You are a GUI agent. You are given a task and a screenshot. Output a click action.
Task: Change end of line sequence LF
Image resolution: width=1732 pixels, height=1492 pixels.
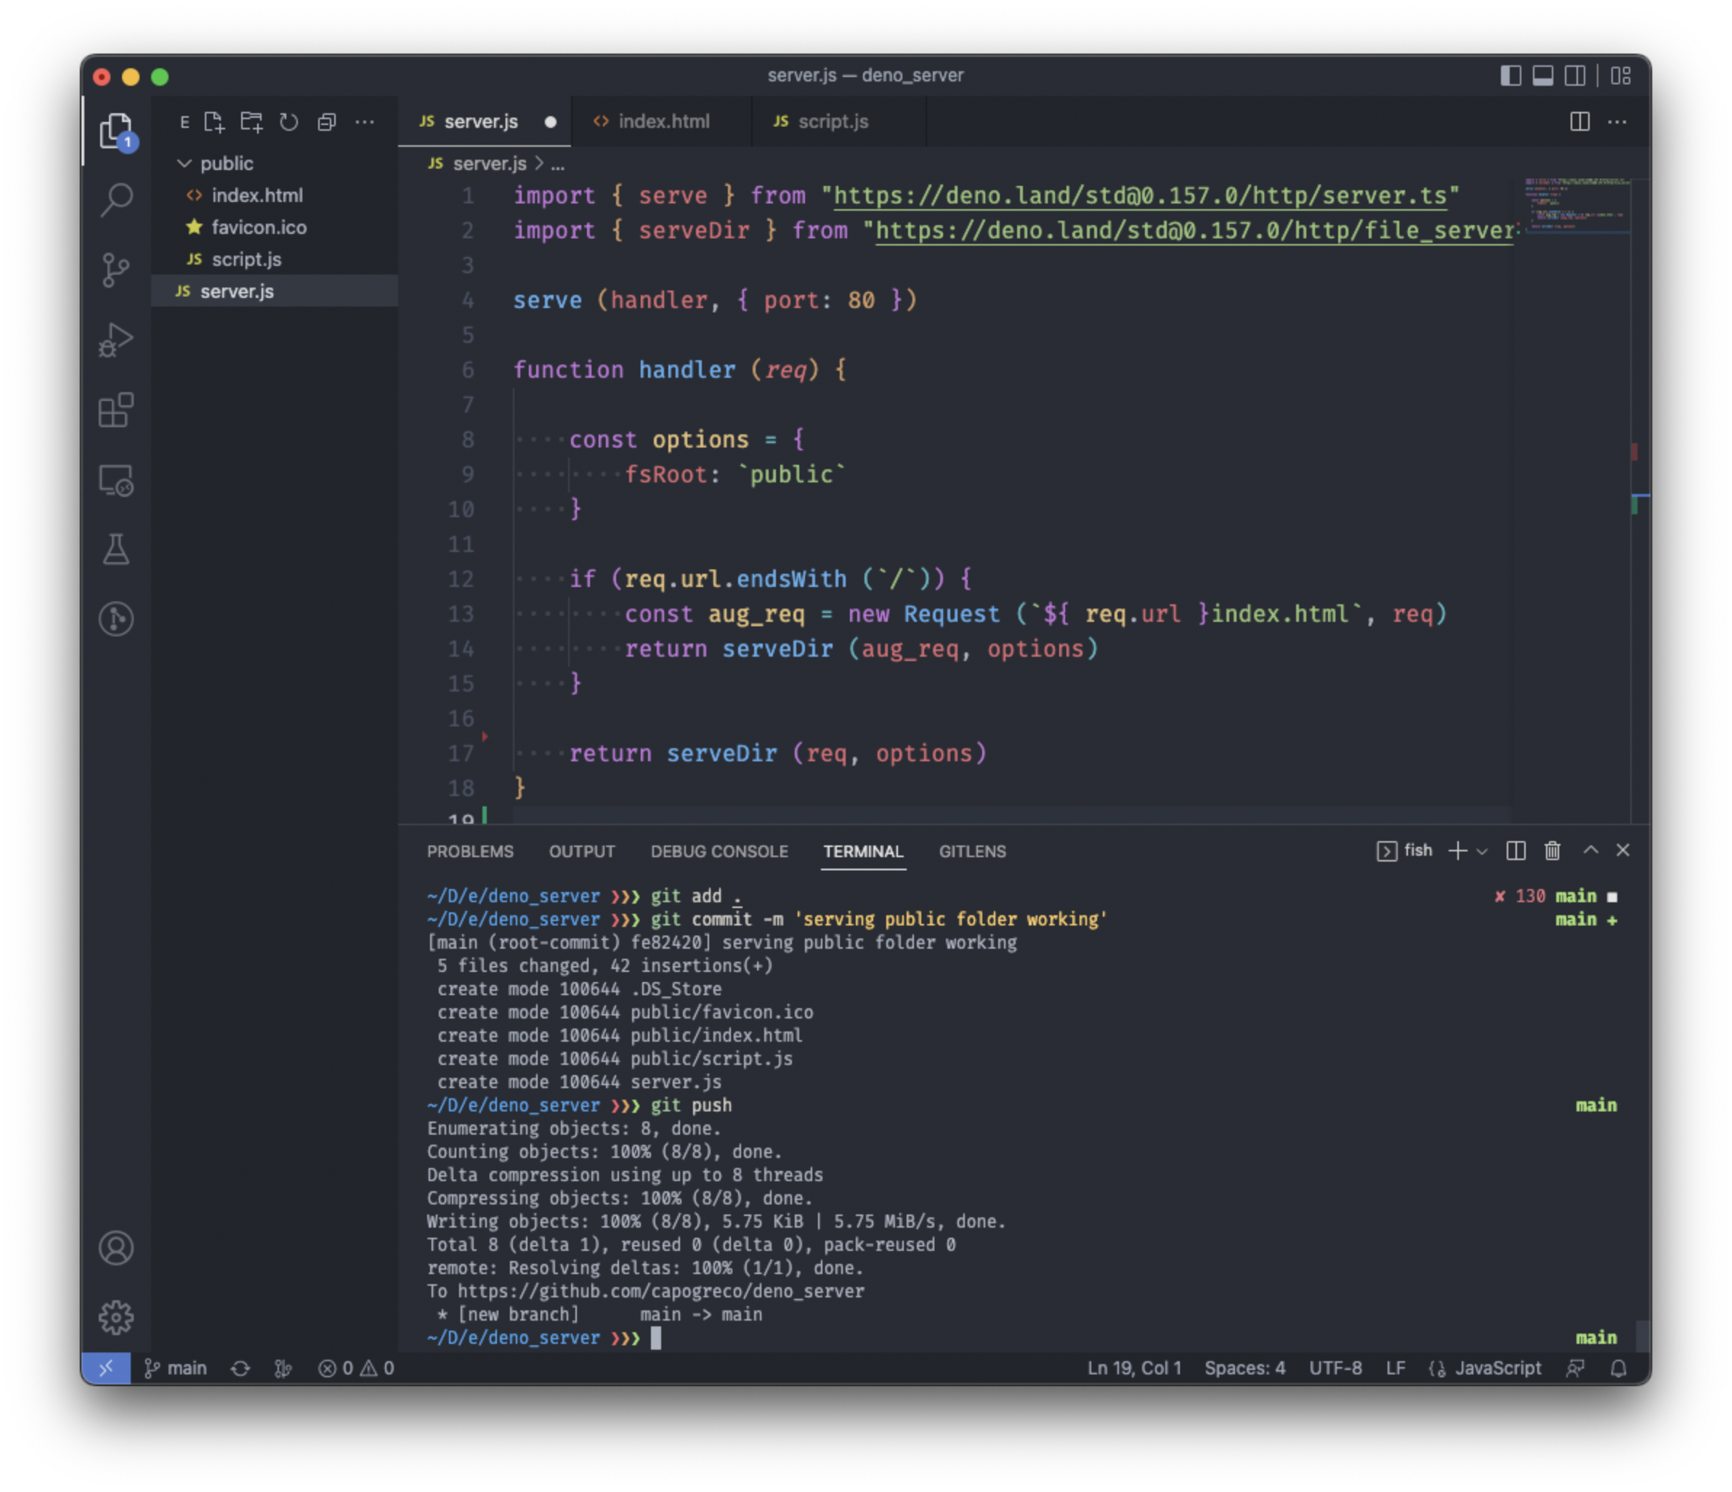[1395, 1369]
